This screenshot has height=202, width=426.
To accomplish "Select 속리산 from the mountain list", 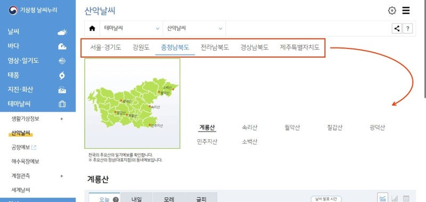I will [x=249, y=127].
